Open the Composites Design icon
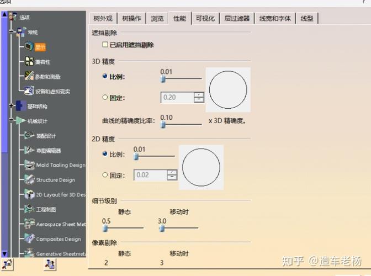Image resolution: width=371 pixels, height=276 pixels. [30, 238]
